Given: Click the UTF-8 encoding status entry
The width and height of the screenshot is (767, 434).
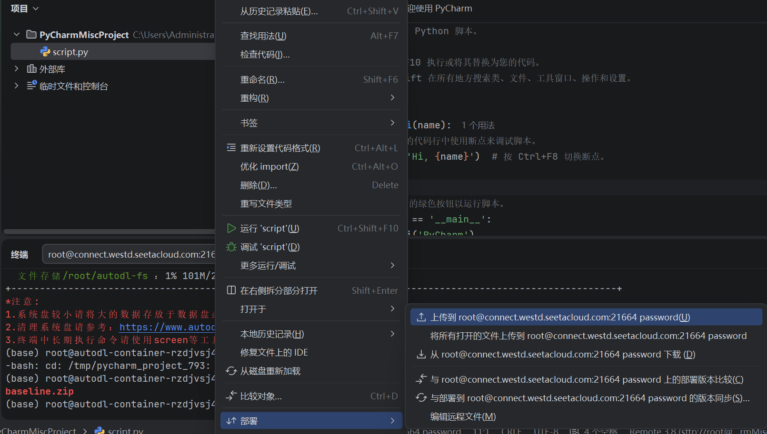Looking at the screenshot, I should click(546, 431).
